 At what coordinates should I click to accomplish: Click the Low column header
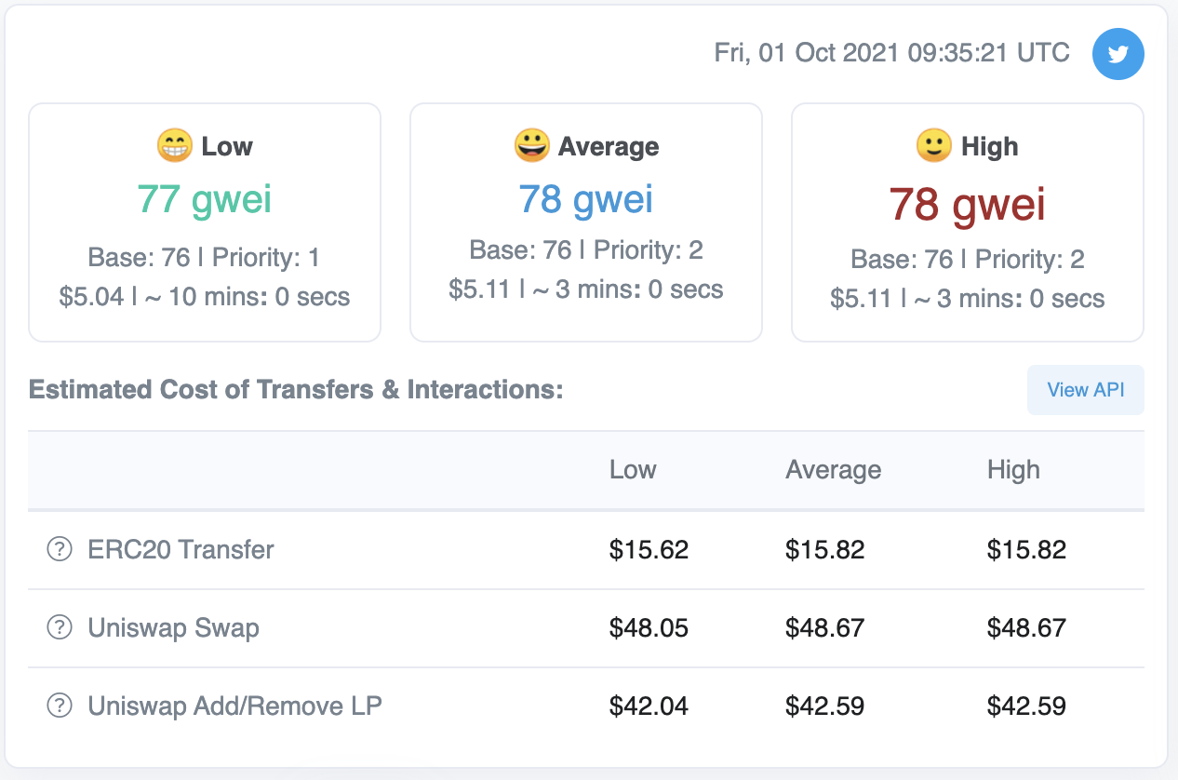pyautogui.click(x=633, y=470)
